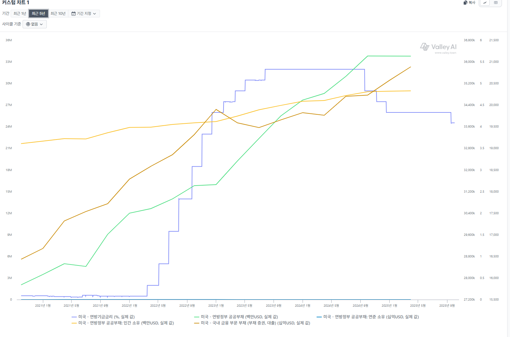
Task: Click the 2022년 5월 axis label
Action: pos(158,305)
